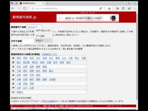Viewport: 148px width, 111px height.
Task: Click the 文字で検索 input box
Action: pyautogui.click(x=28, y=41)
